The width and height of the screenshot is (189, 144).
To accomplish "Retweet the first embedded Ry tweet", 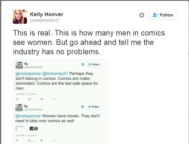I will (30, 99).
